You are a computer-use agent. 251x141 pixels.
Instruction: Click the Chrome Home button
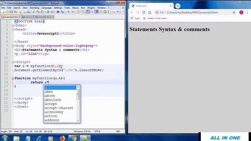150,13
